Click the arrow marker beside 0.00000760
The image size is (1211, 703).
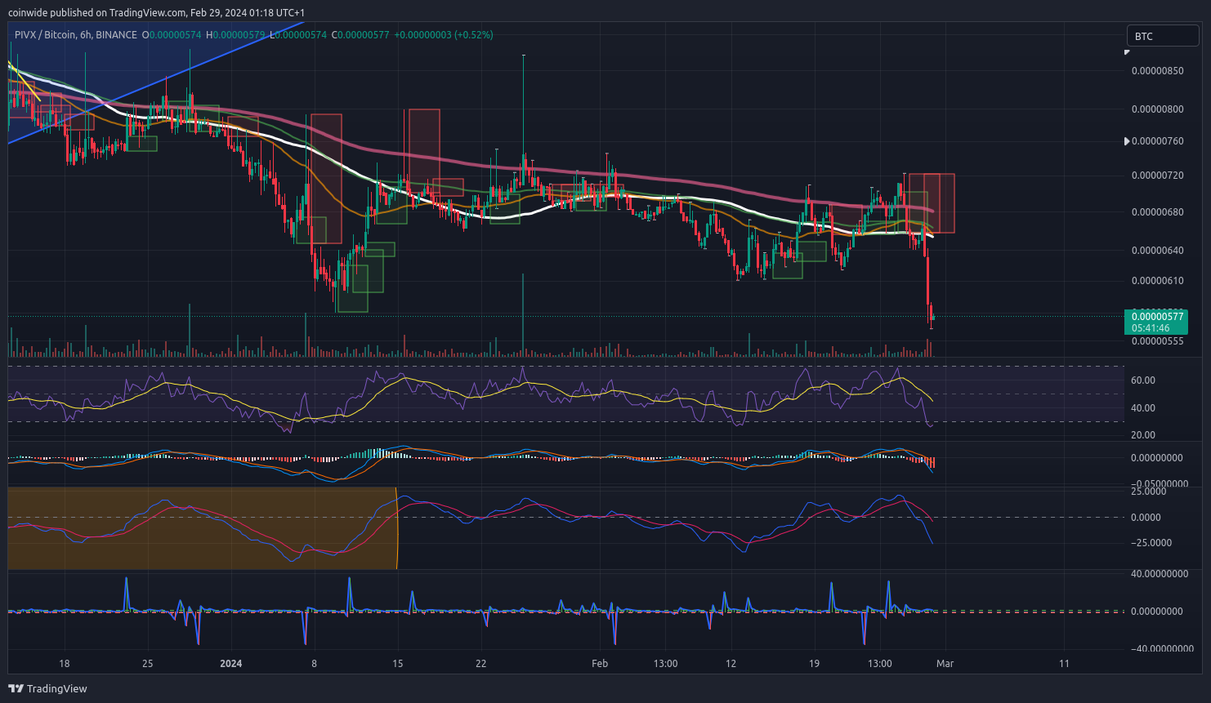[x=1127, y=141]
